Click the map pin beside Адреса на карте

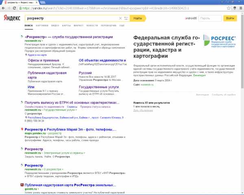pos(26,55)
